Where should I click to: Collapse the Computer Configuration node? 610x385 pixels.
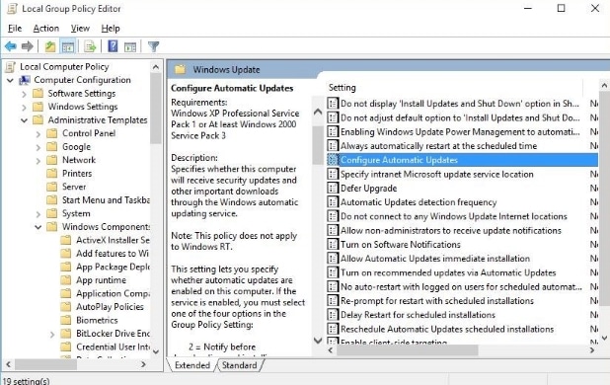[10, 80]
